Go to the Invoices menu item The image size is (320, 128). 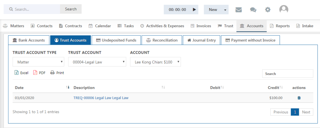201,26
